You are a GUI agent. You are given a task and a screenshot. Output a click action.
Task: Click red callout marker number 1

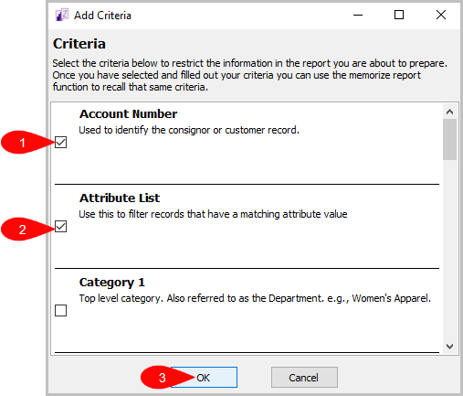click(22, 143)
